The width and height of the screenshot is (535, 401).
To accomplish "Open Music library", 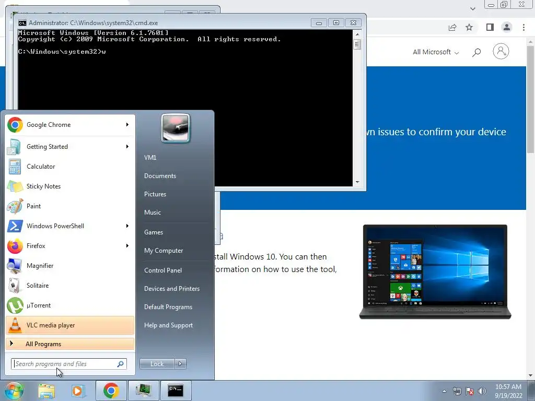I will point(153,213).
